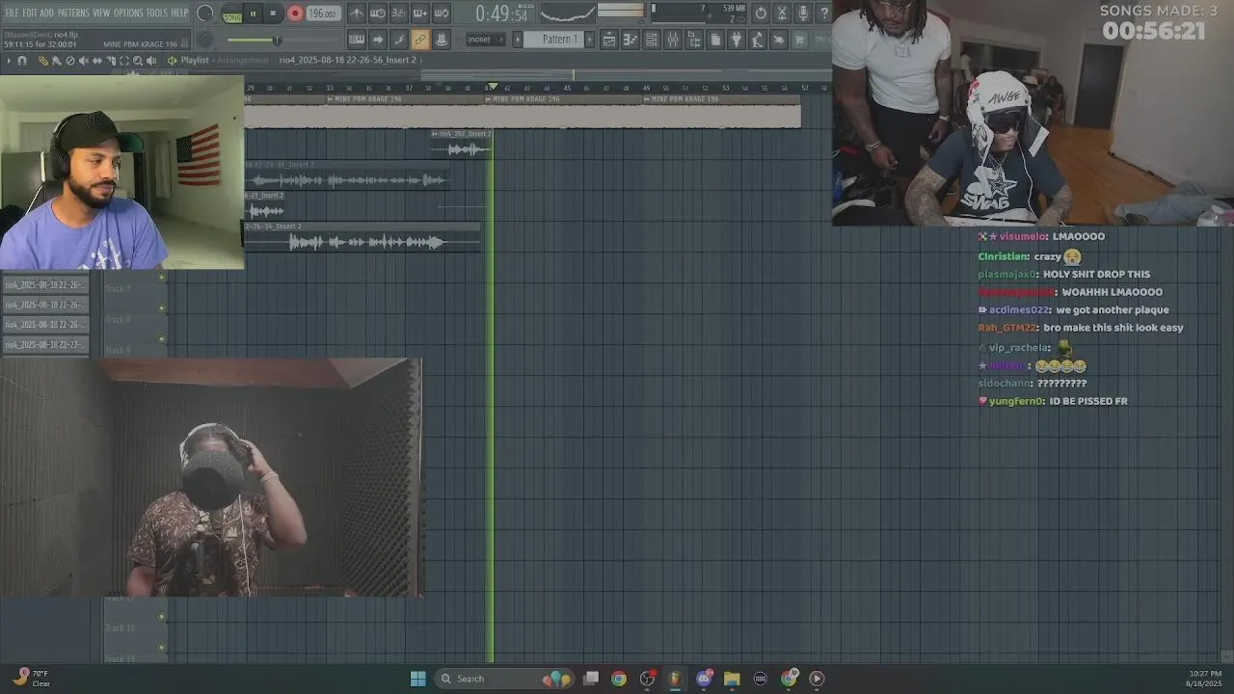1234x694 pixels.
Task: Select the playlist Slip tool
Action: pyautogui.click(x=96, y=61)
